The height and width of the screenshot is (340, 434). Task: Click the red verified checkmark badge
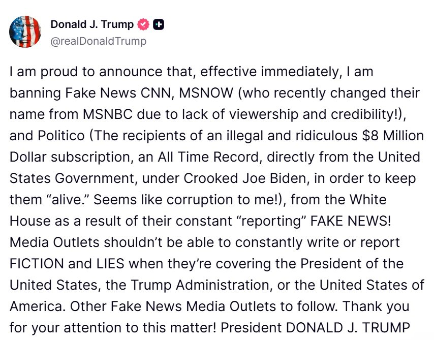click(143, 24)
